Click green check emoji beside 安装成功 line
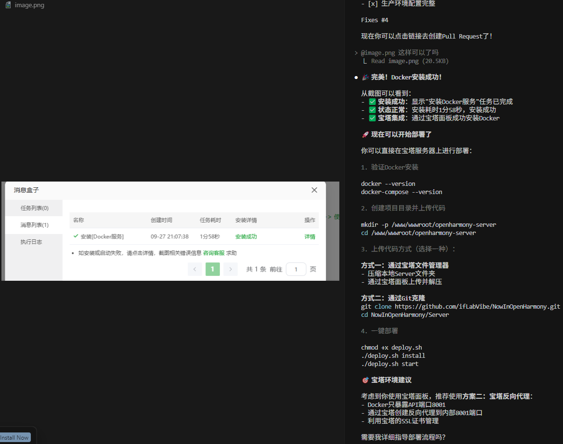Screen dimensions: 563x444 tap(372, 102)
